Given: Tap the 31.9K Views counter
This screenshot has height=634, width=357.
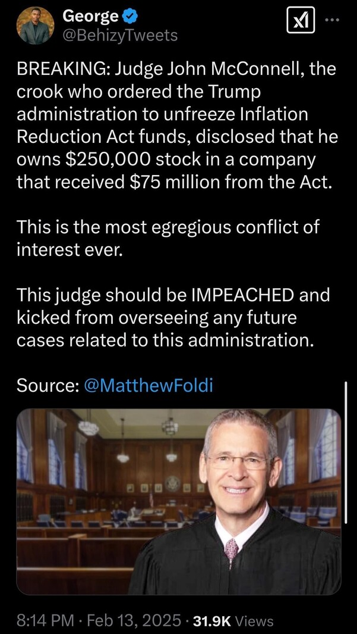Looking at the screenshot, I should click(233, 620).
